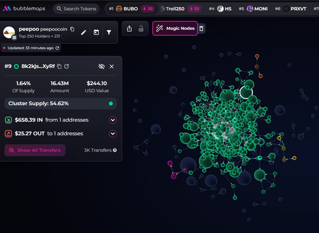319x233 pixels.
Task: Click the BUBO lightning 20 badge
Action: (148, 9)
